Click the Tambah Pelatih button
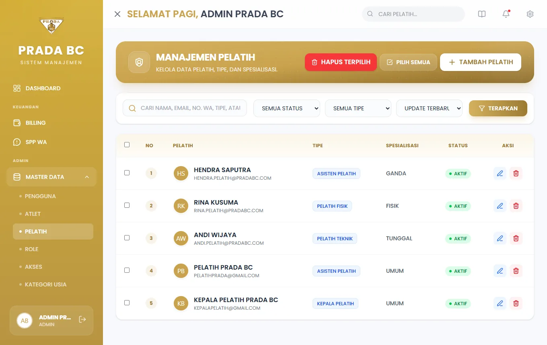Image resolution: width=547 pixels, height=345 pixels. coord(481,62)
